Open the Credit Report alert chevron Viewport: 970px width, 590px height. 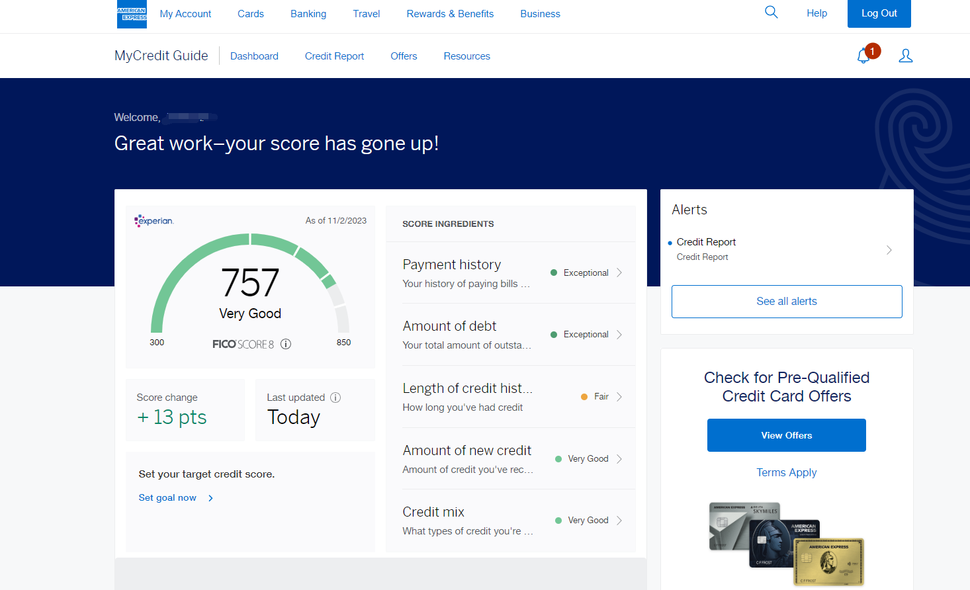(x=889, y=250)
